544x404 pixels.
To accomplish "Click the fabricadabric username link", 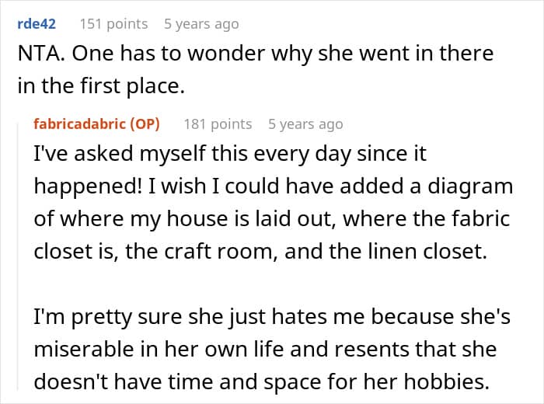I will pyautogui.click(x=79, y=124).
